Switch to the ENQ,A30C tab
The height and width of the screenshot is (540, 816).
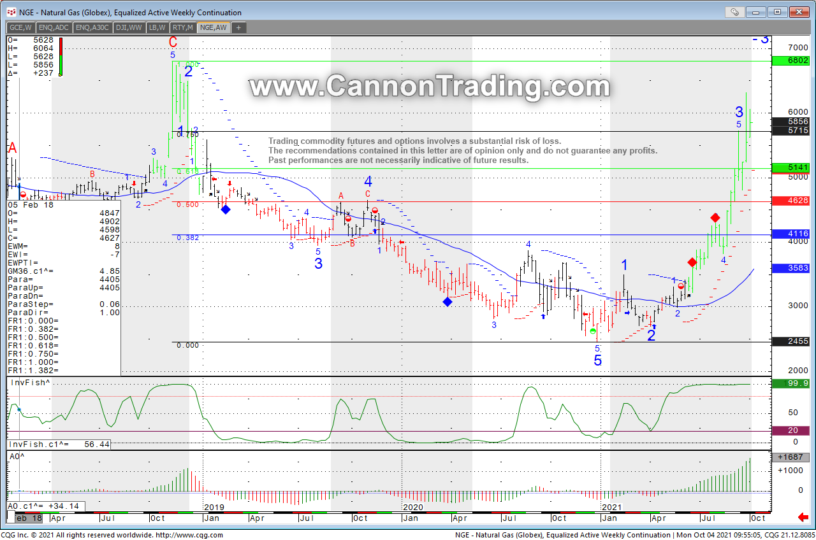click(x=93, y=27)
